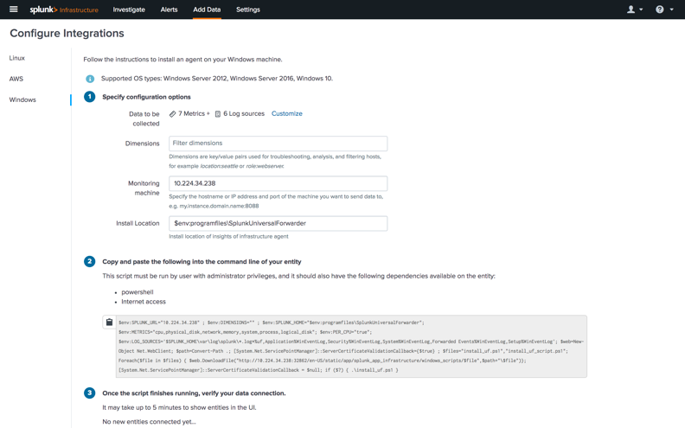Image resolution: width=685 pixels, height=428 pixels.
Task: Go to the Investigate tab
Action: pyautogui.click(x=129, y=10)
